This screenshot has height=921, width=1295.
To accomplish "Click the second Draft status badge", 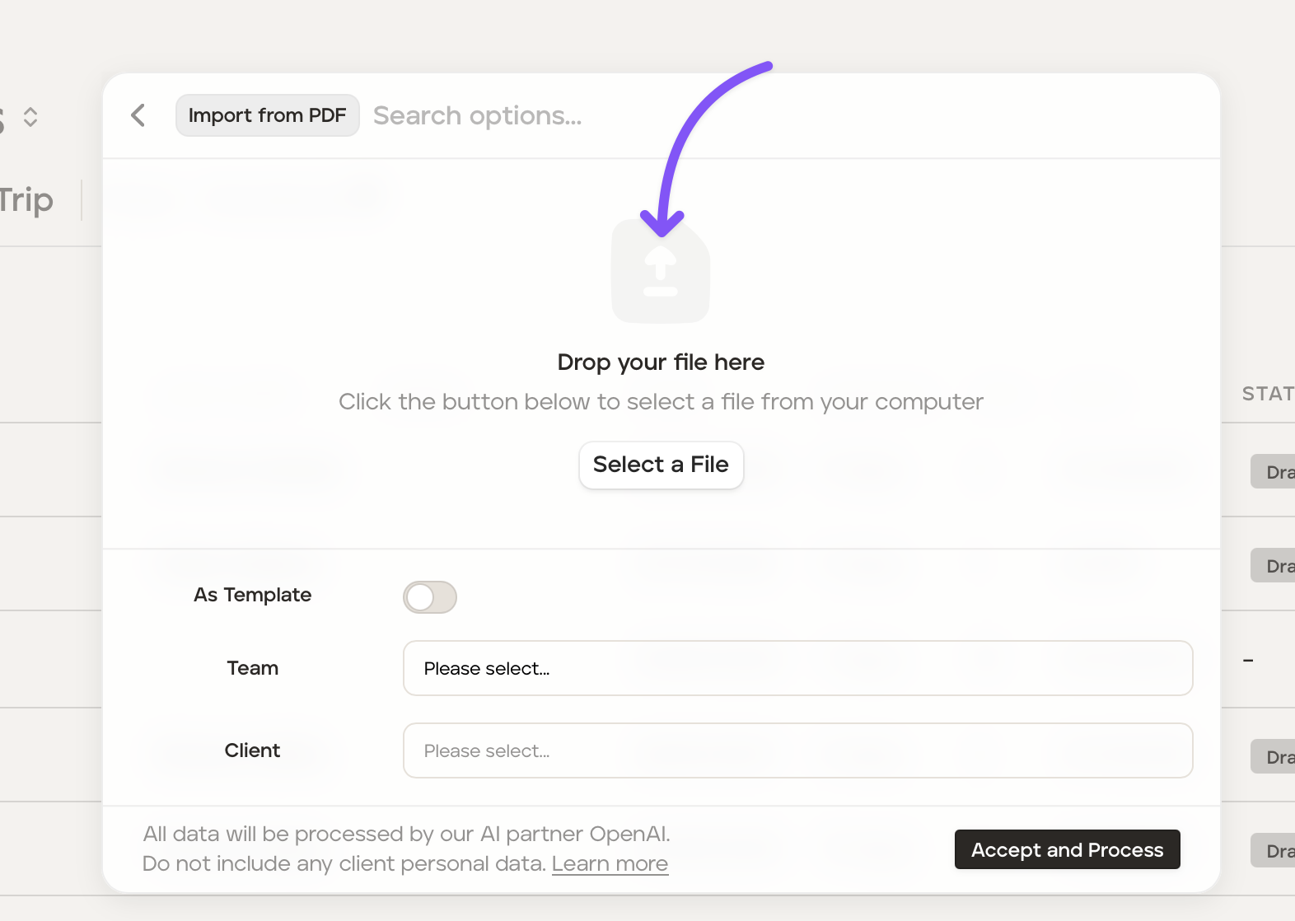I will tap(1273, 566).
